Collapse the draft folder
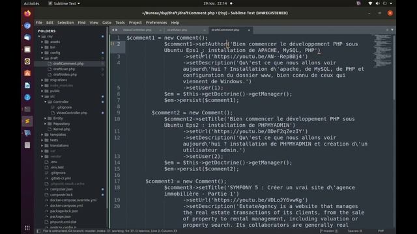This screenshot has width=417, height=234. click(x=42, y=58)
